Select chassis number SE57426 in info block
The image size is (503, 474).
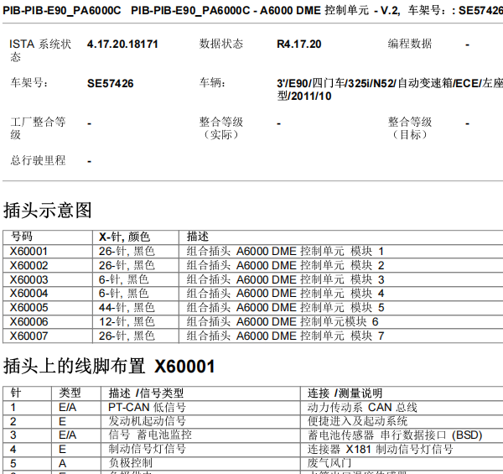111,84
